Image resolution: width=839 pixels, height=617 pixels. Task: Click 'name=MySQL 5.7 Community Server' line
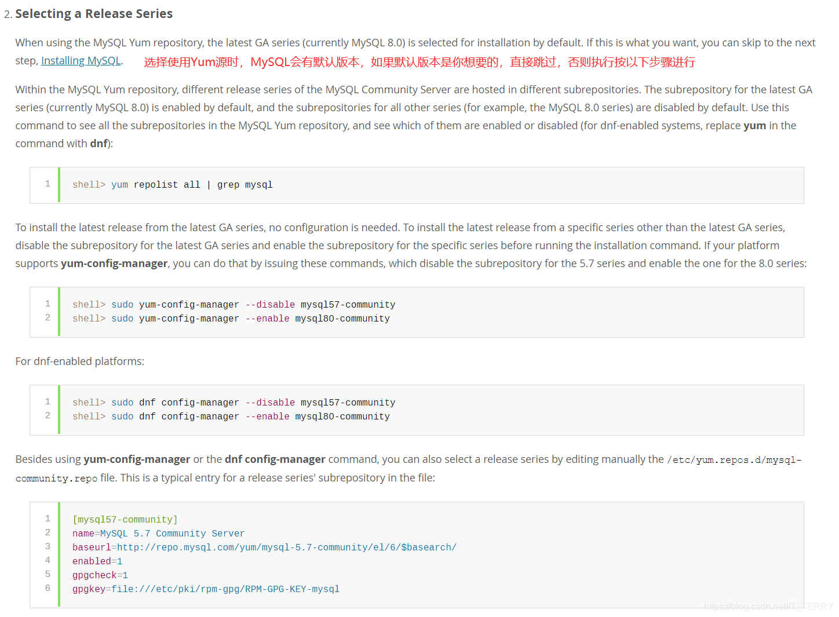(x=158, y=534)
